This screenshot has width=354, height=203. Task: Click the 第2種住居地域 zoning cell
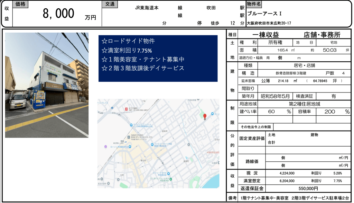[304, 104]
